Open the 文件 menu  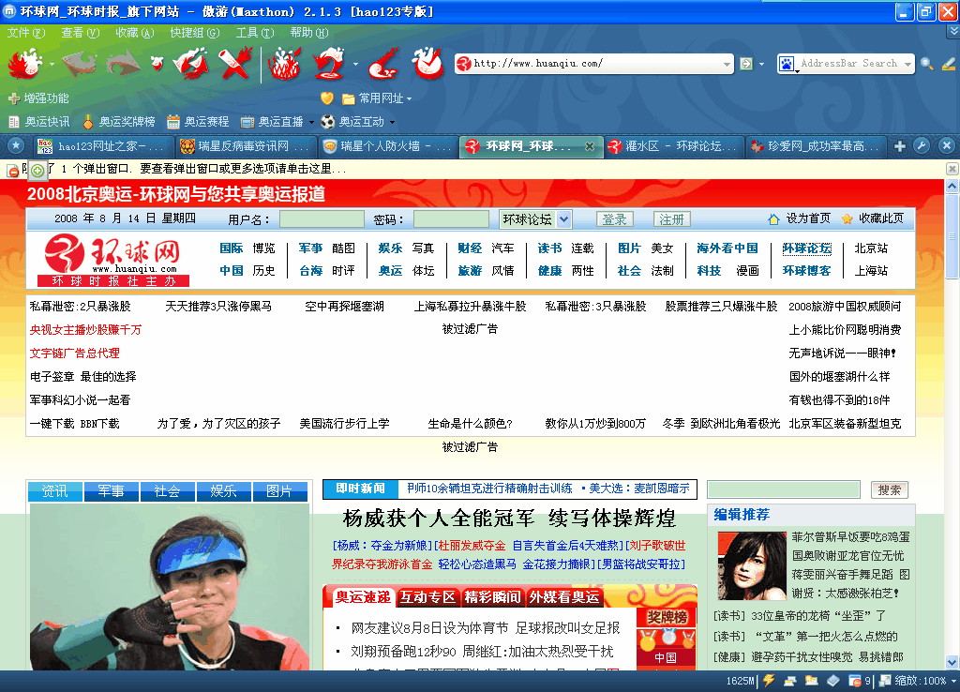[25, 33]
